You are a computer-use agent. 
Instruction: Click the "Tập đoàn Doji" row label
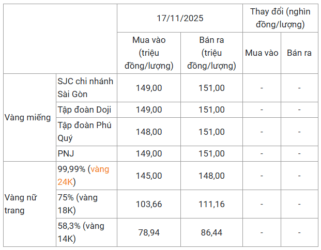pos(84,110)
